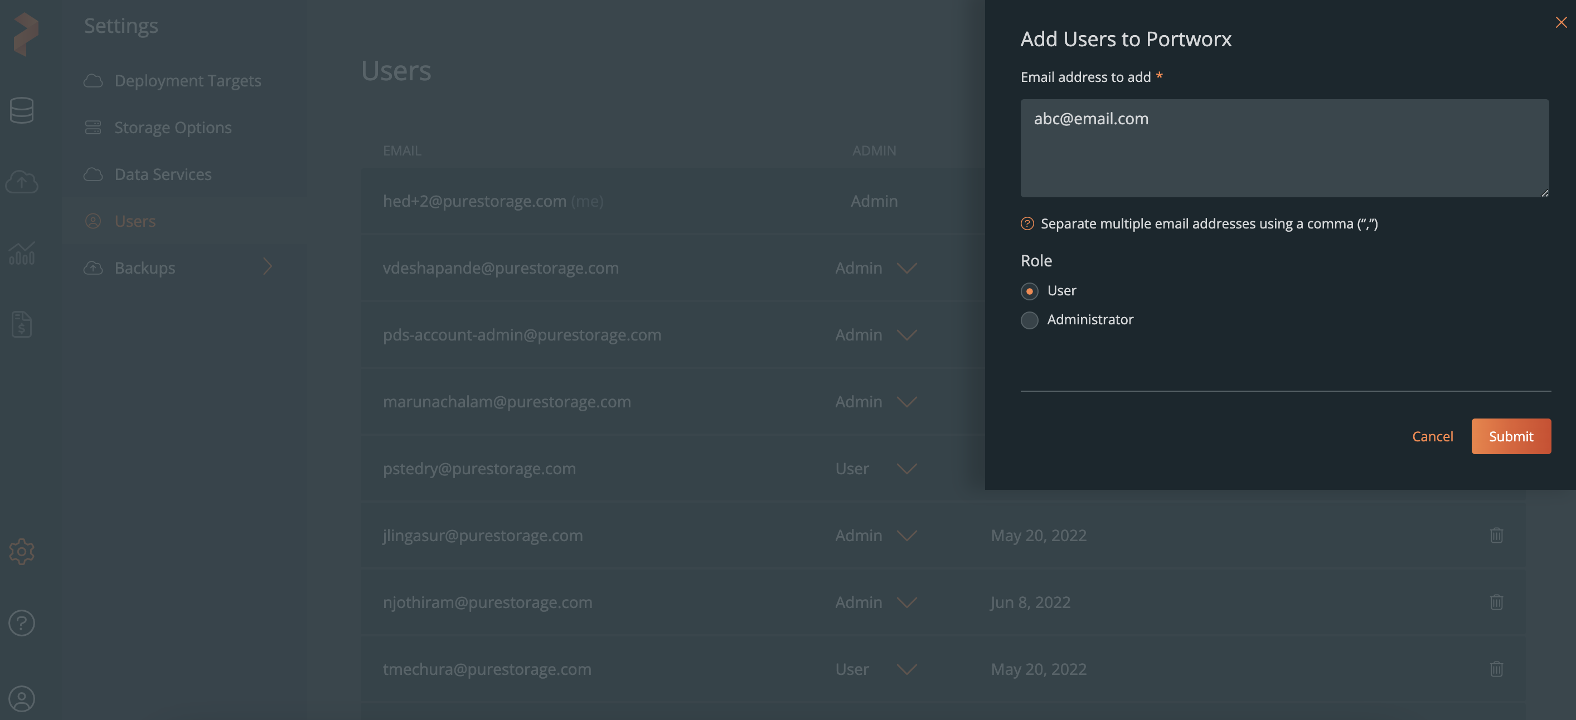Click the ADMIN column header
This screenshot has width=1576, height=720.
point(874,150)
